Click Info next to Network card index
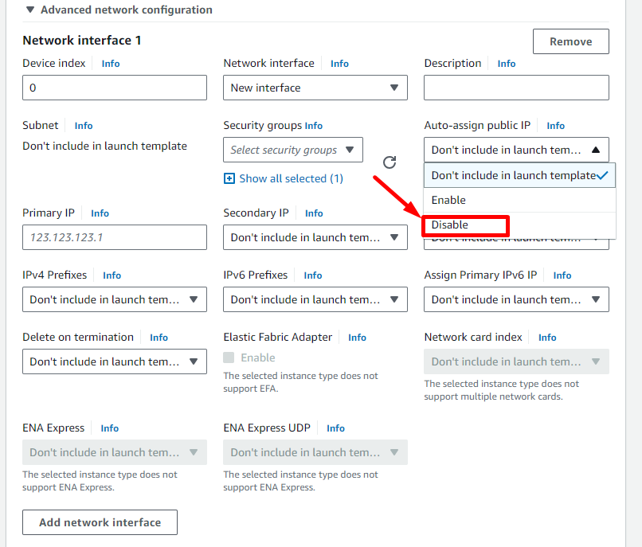 547,337
